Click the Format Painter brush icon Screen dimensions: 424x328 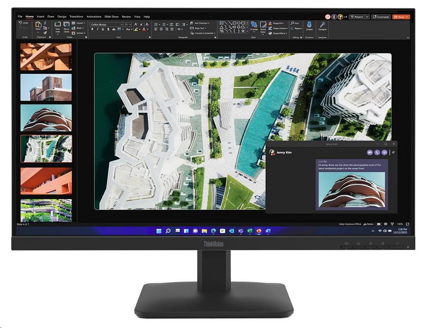(45, 33)
